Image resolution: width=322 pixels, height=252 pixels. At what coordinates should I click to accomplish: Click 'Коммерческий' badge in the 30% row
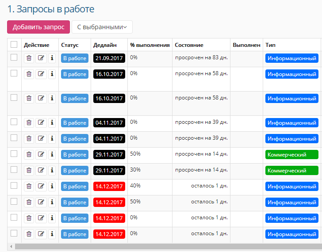coord(292,171)
